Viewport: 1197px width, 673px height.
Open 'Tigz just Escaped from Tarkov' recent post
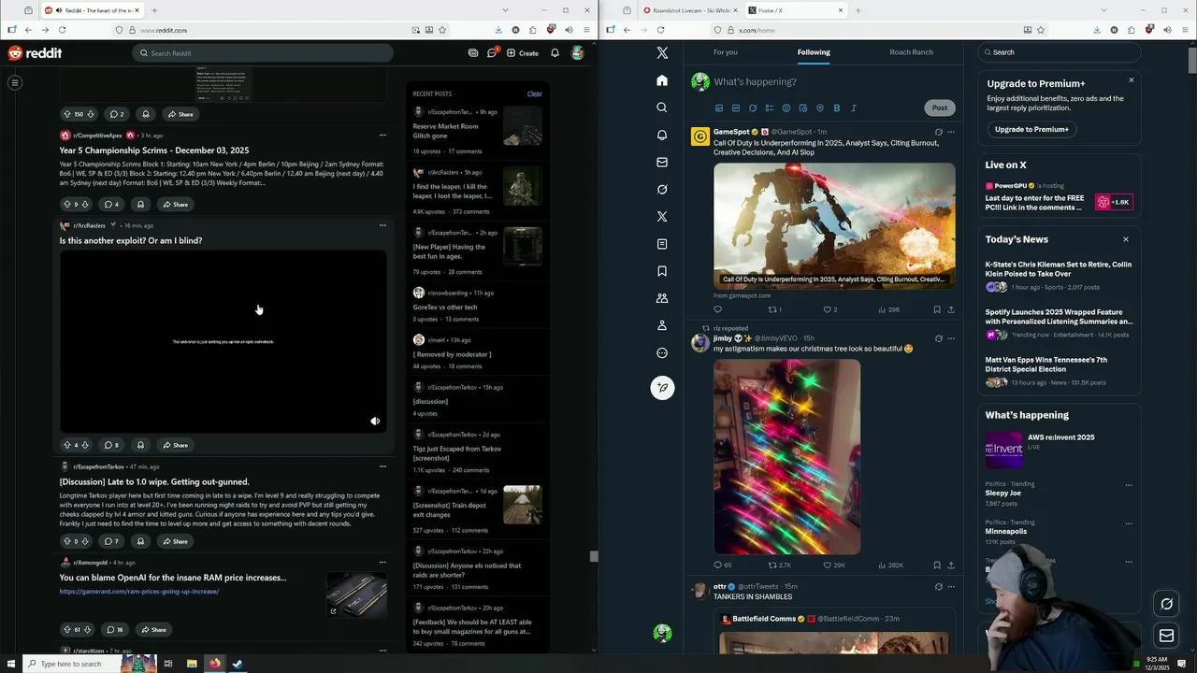pos(457,453)
